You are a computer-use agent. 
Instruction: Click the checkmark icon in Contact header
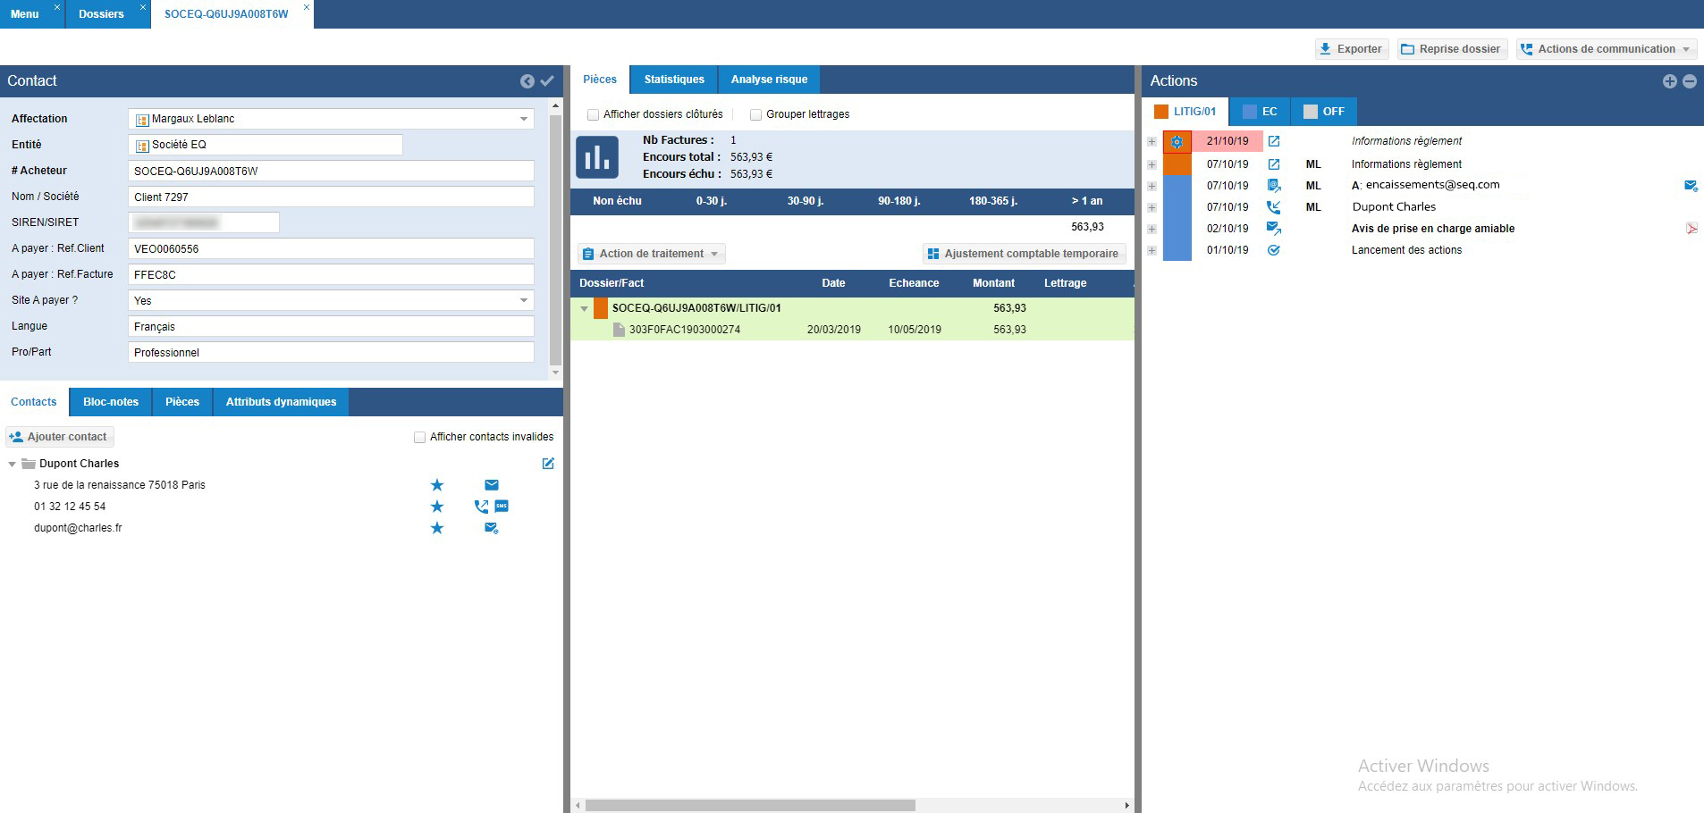[547, 81]
